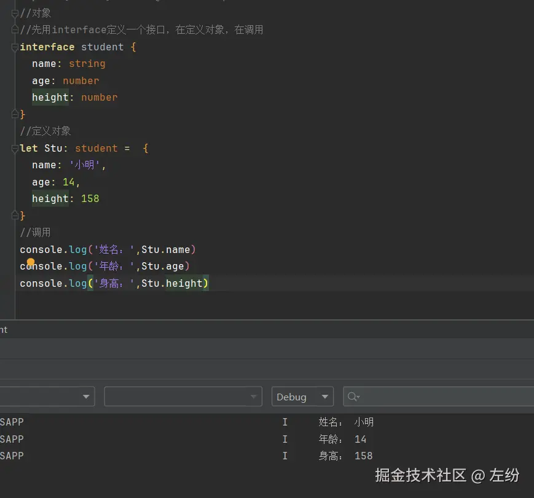Click 'Stu.height' in third console.log

[x=171, y=283]
